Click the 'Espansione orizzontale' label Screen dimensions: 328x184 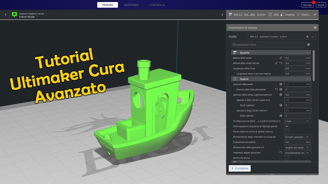coord(244,142)
